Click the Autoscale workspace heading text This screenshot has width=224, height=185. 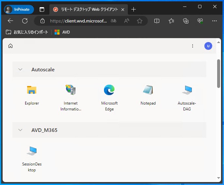pos(43,70)
